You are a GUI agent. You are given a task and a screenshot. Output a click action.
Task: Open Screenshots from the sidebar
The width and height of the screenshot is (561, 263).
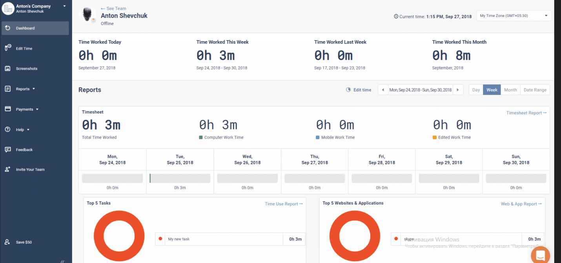(35, 69)
